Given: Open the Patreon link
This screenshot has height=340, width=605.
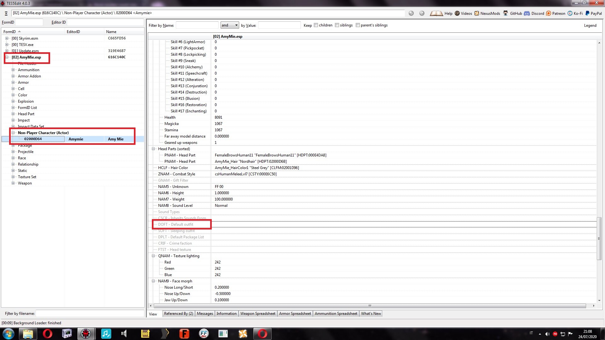Looking at the screenshot, I should click(556, 13).
